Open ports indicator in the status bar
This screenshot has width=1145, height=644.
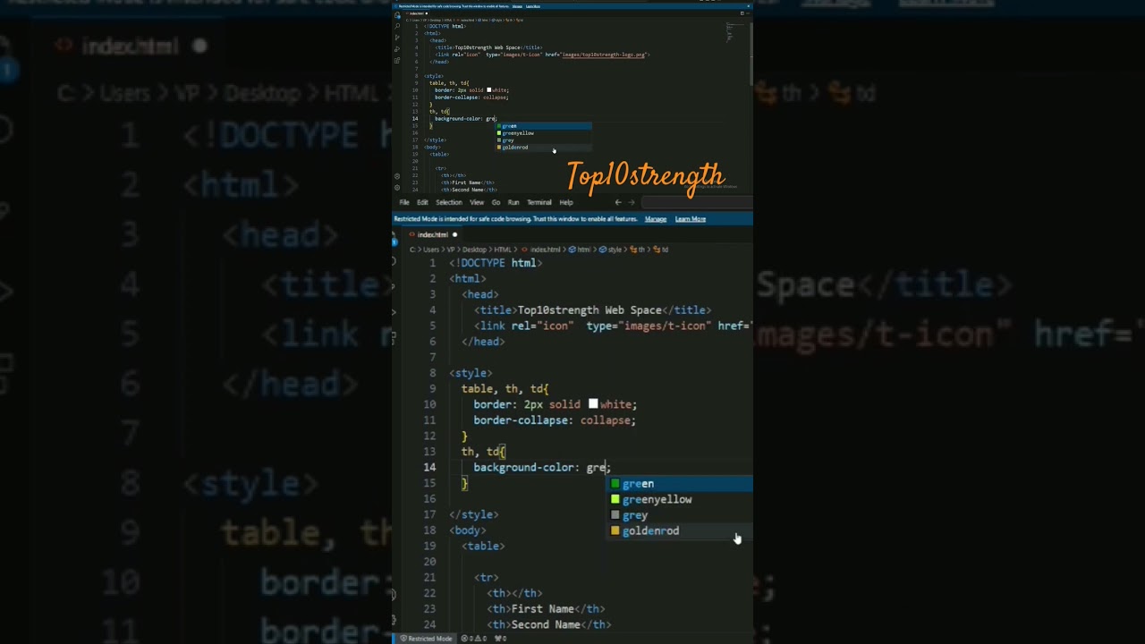click(x=501, y=639)
